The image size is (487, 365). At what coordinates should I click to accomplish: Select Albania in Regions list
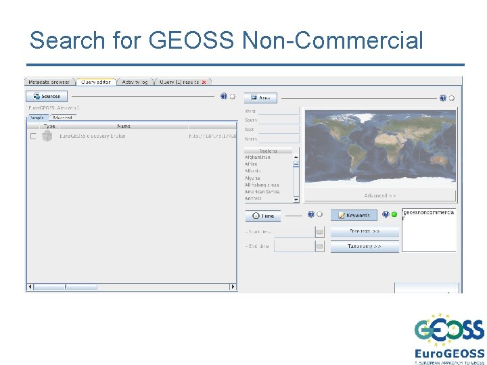point(252,171)
